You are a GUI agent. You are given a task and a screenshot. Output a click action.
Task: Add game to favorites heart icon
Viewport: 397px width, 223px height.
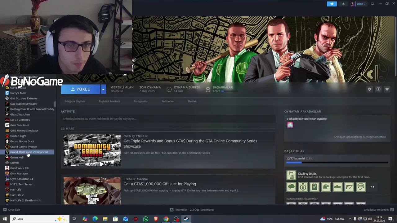pyautogui.click(x=387, y=89)
